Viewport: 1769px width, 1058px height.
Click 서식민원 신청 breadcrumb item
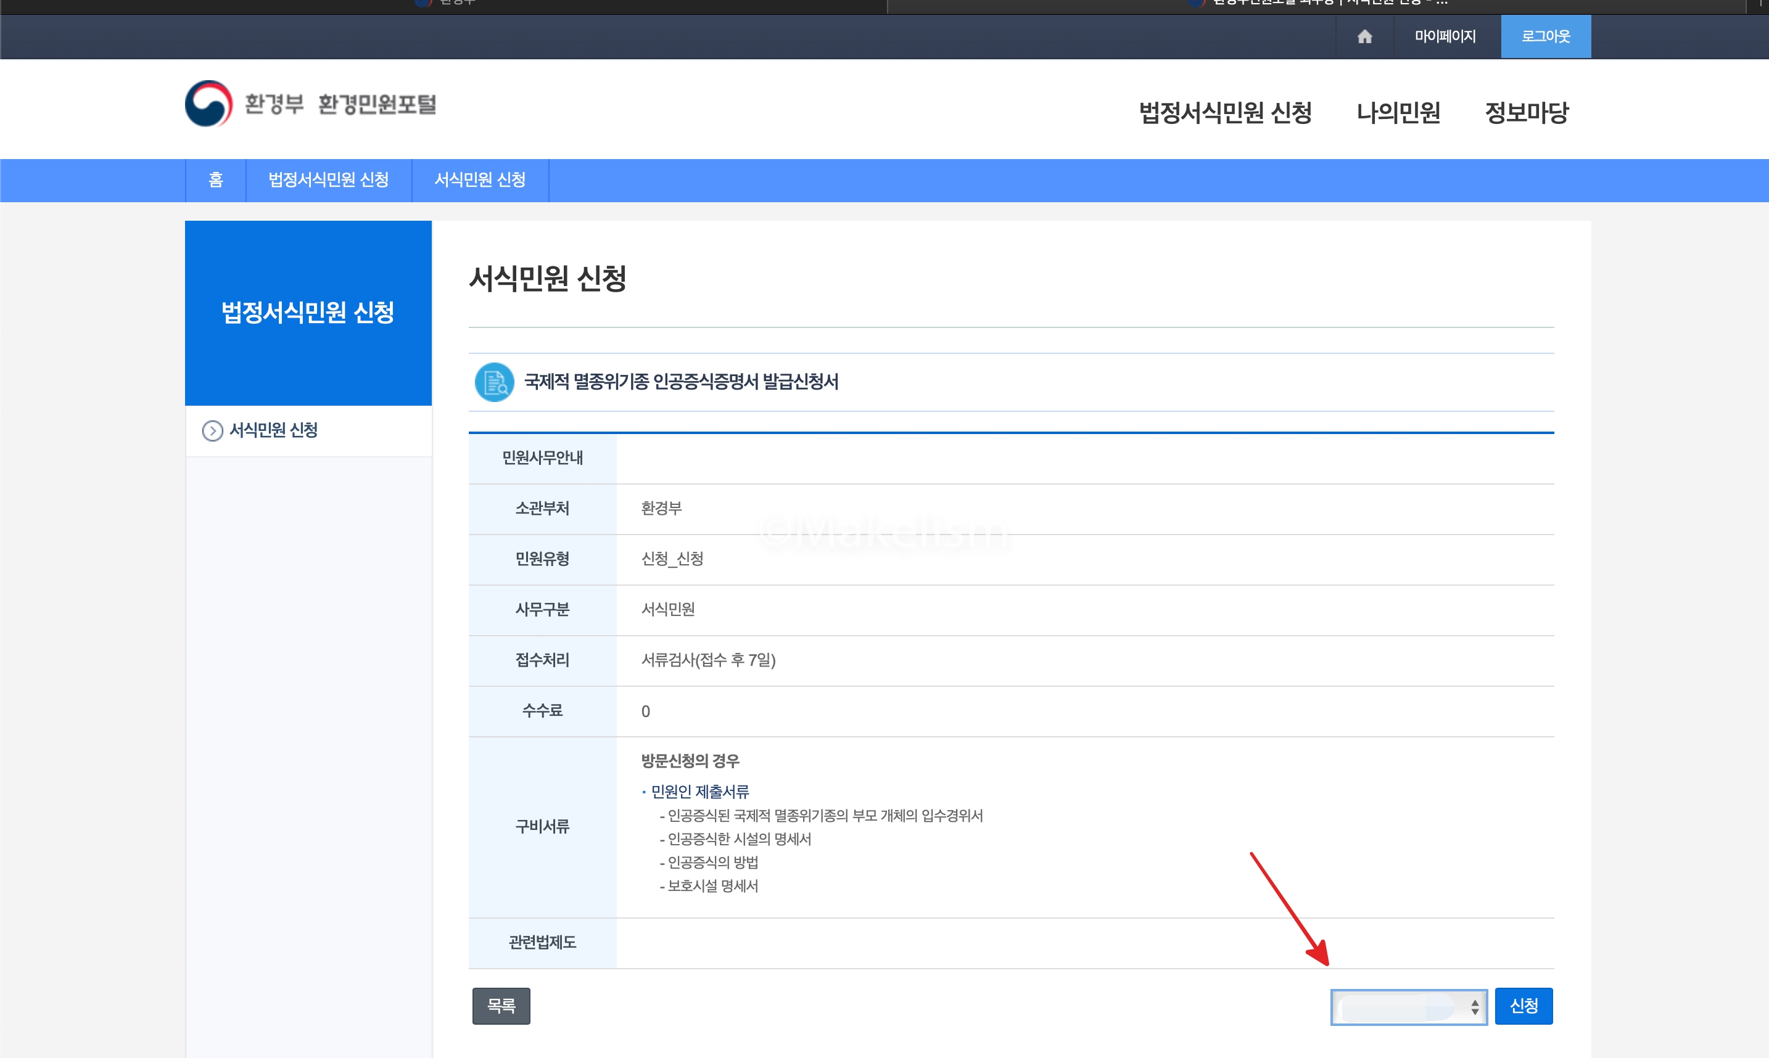pyautogui.click(x=479, y=179)
